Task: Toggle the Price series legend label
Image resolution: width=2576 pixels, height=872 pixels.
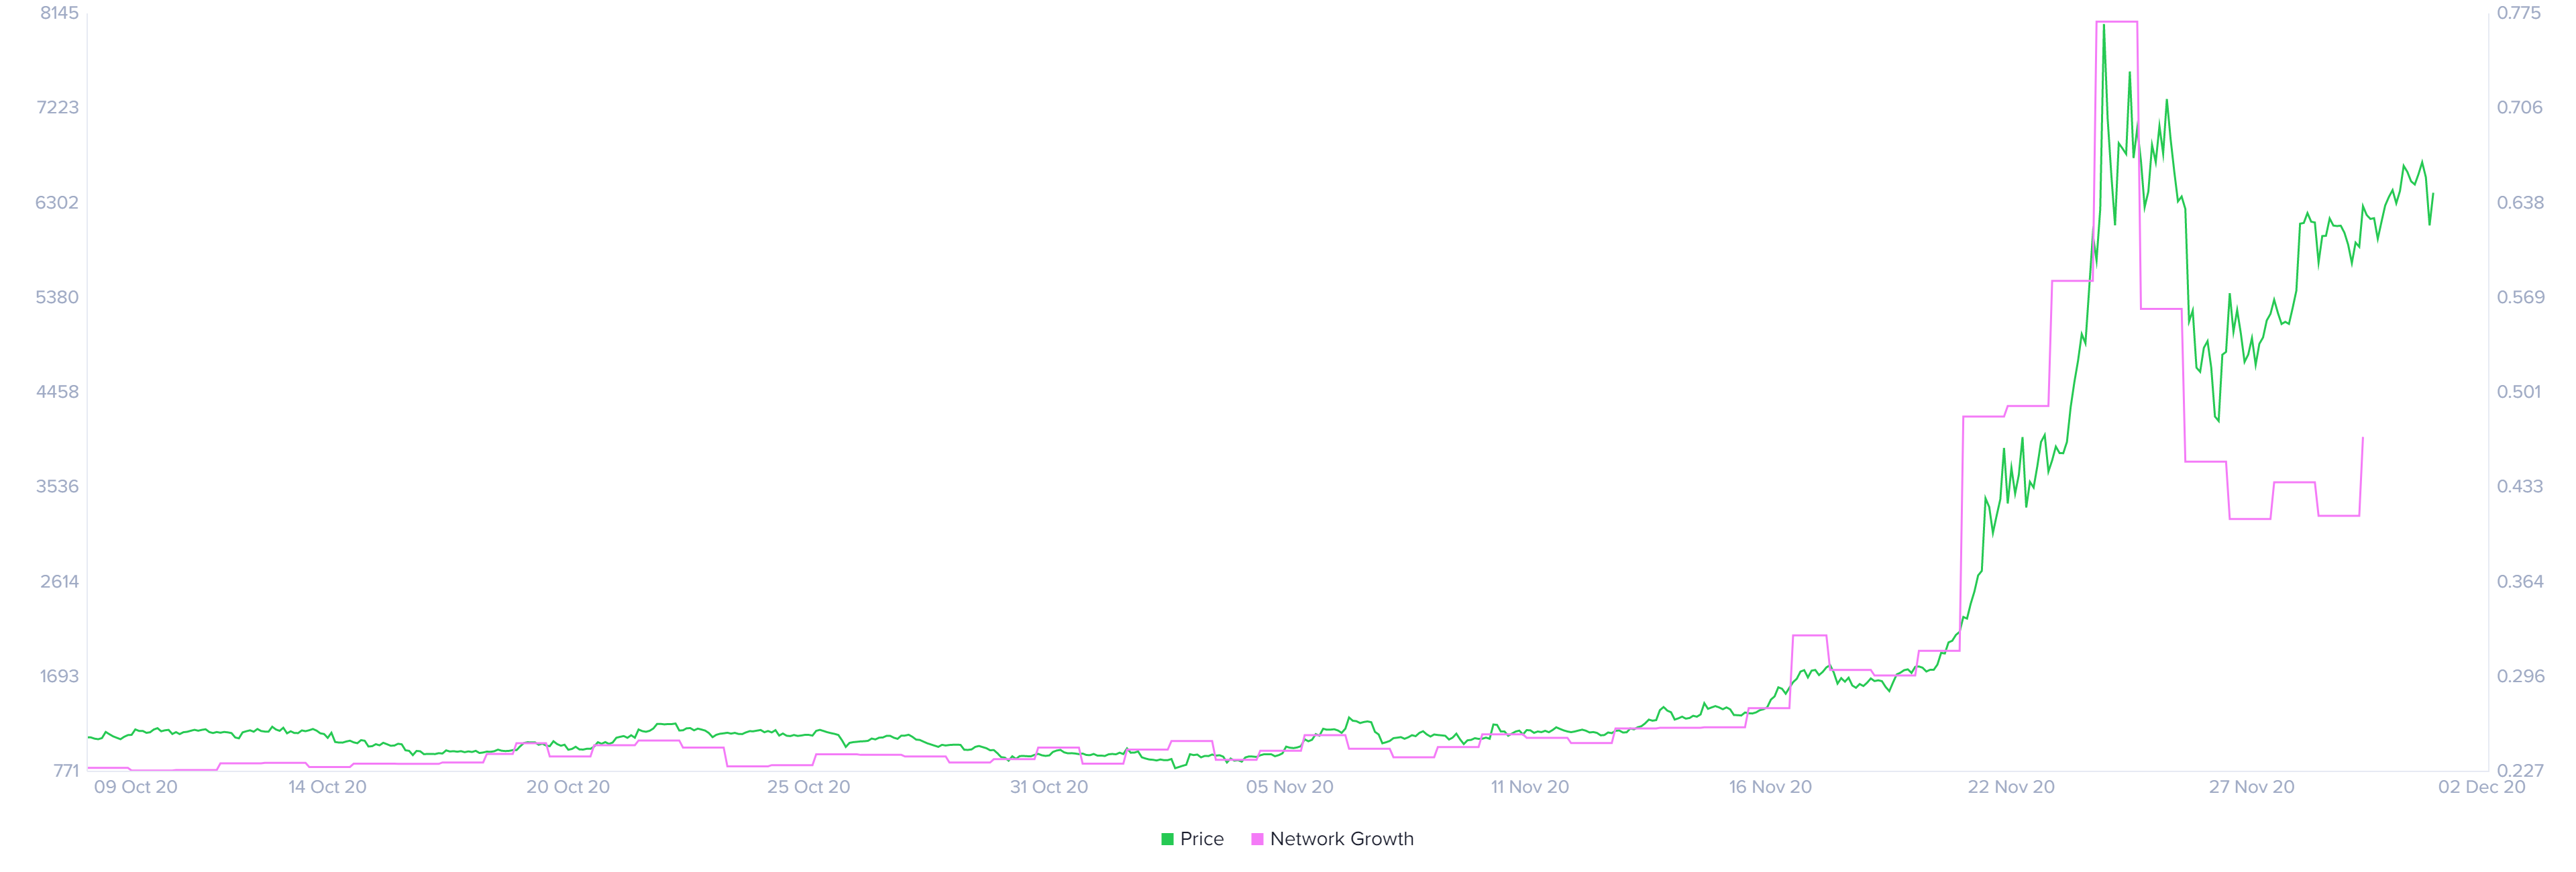Action: pyautogui.click(x=1201, y=839)
